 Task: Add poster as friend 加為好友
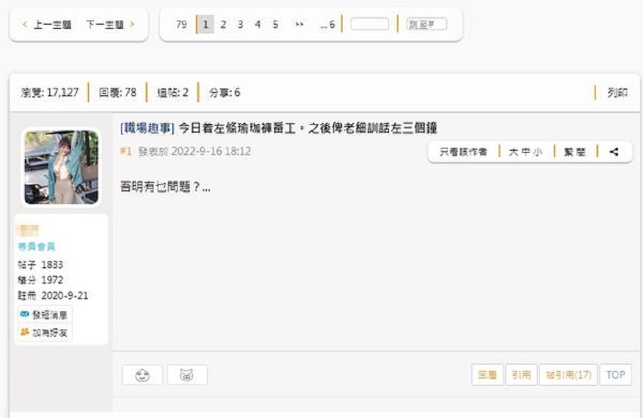click(45, 333)
